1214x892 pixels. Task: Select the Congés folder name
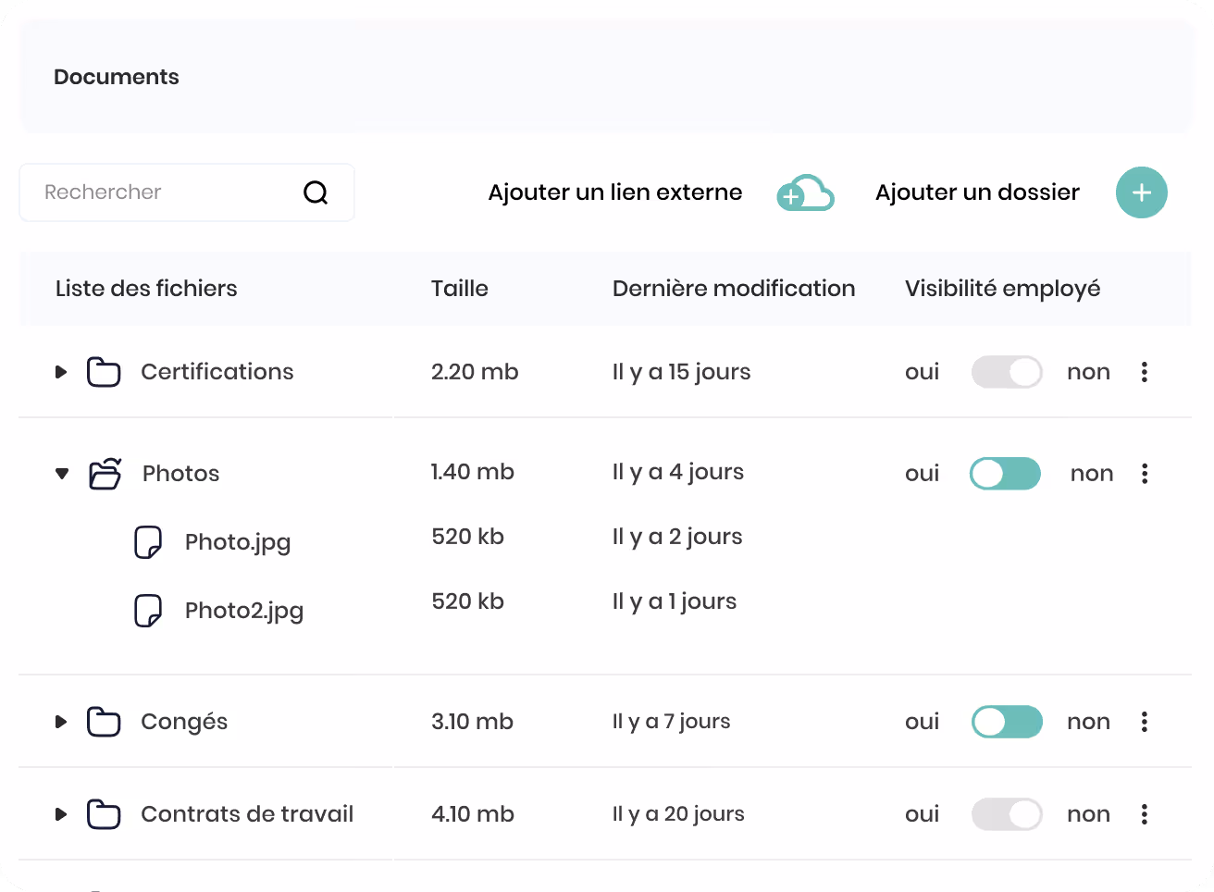coord(184,722)
